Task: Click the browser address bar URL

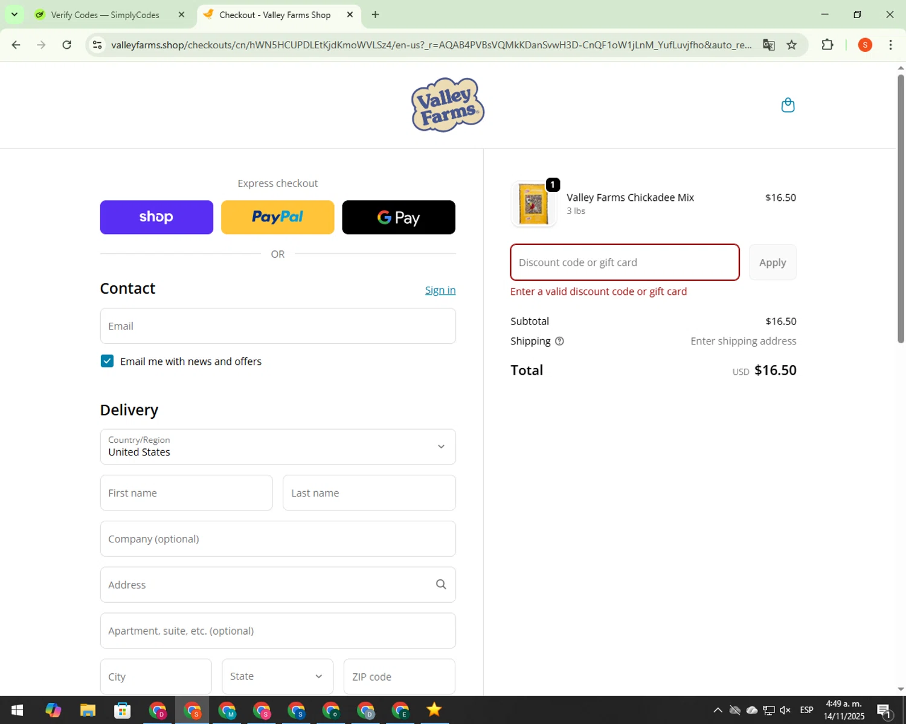Action: pyautogui.click(x=431, y=45)
